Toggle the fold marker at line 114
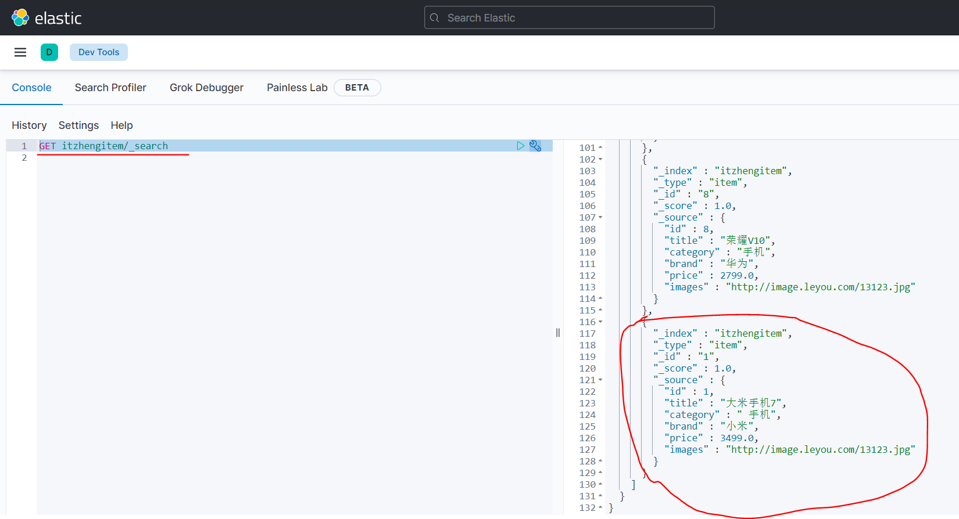Screen dimensions: 959x519 (x=600, y=298)
